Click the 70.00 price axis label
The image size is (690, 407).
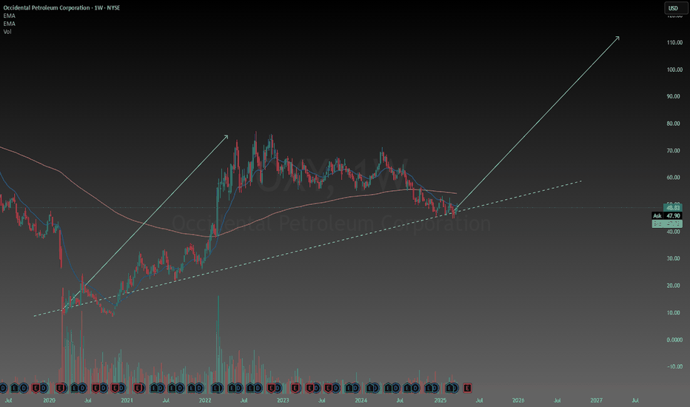[673, 150]
